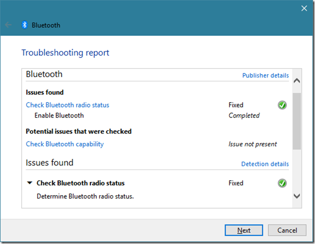Click the Cancel button
The image size is (315, 244).
click(287, 230)
